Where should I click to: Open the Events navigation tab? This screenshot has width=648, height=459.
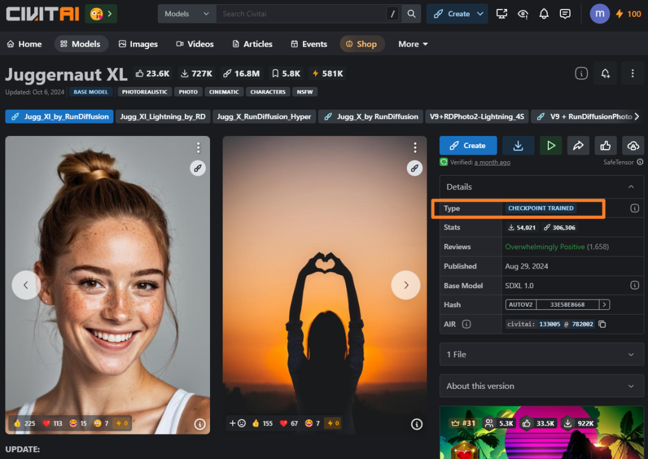tap(309, 44)
